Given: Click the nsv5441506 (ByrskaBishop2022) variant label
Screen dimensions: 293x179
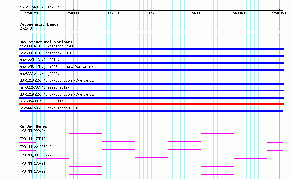Looking at the screenshot, I should point(48,108).
